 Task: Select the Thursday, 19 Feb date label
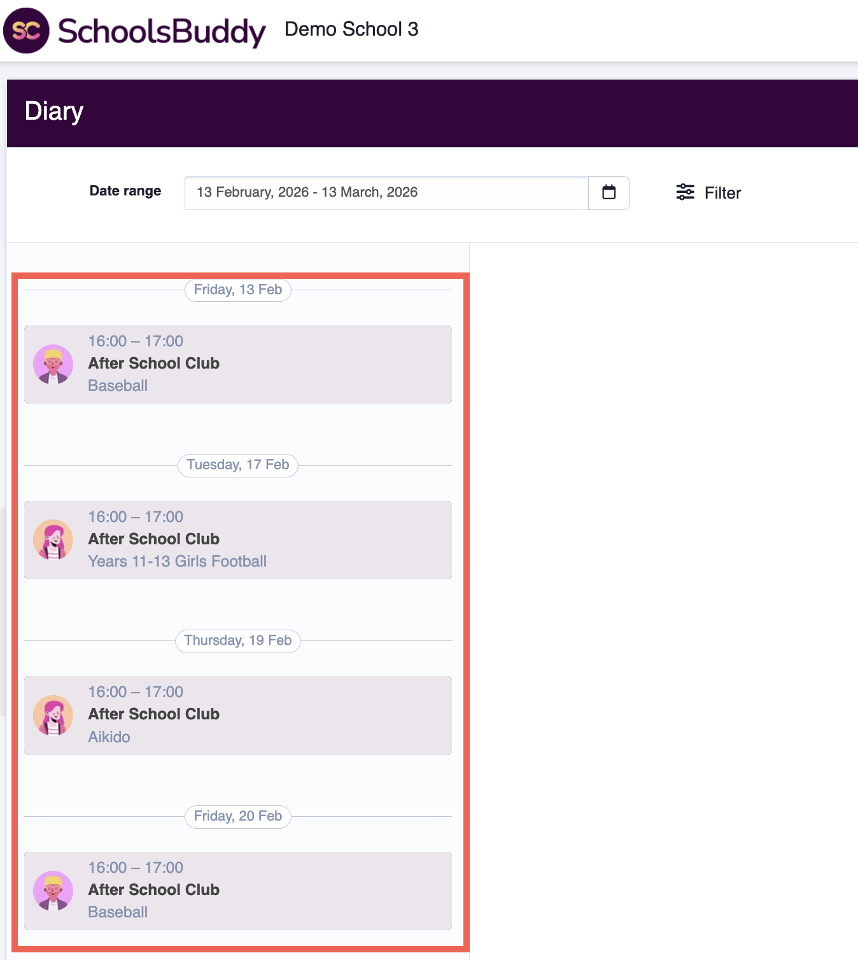(237, 640)
